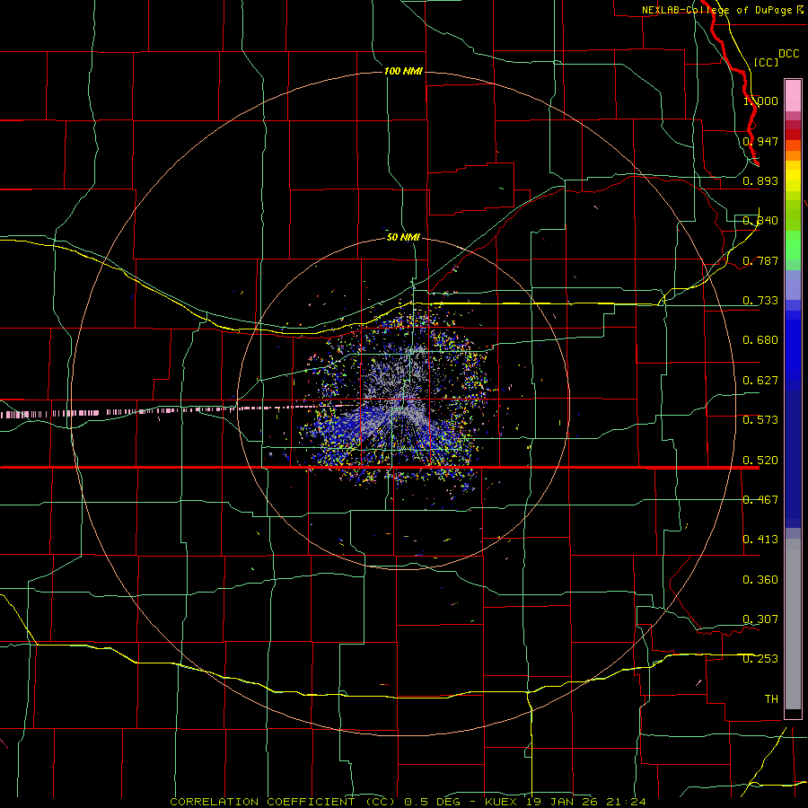Image resolution: width=808 pixels, height=808 pixels.
Task: Click the 0.253 scale value
Action: click(x=760, y=659)
